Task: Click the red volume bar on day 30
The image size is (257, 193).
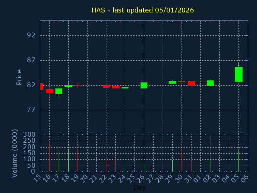Action: point(182,161)
